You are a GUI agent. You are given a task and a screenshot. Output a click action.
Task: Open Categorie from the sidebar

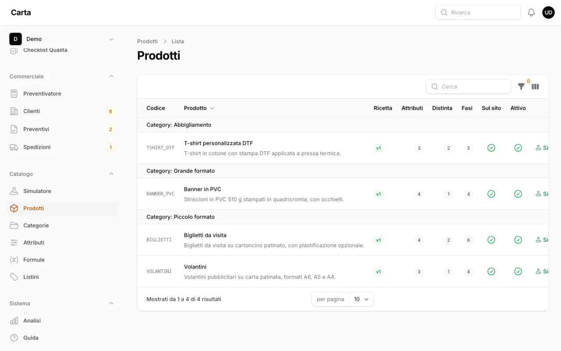tap(62, 226)
